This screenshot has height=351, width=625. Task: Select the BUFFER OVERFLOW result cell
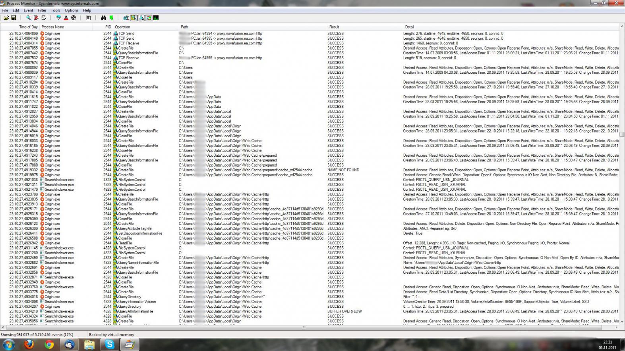point(344,311)
